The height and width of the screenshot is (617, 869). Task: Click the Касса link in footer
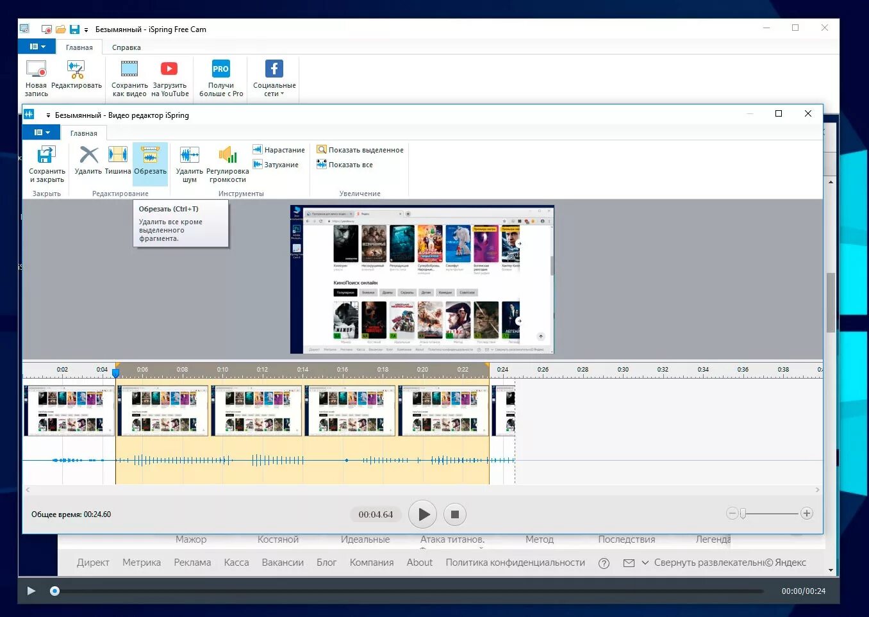coord(236,563)
